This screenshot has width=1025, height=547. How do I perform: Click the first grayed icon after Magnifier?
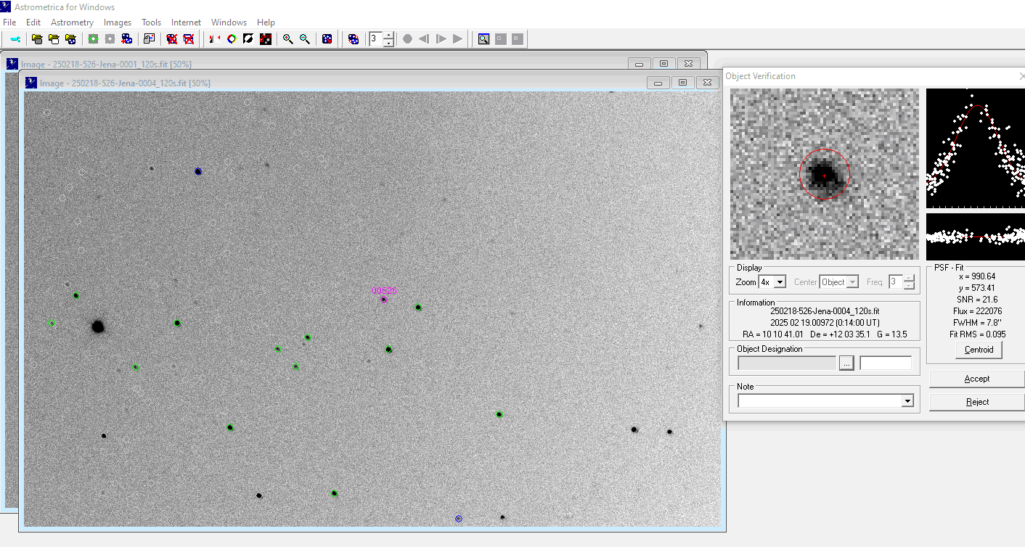[500, 39]
